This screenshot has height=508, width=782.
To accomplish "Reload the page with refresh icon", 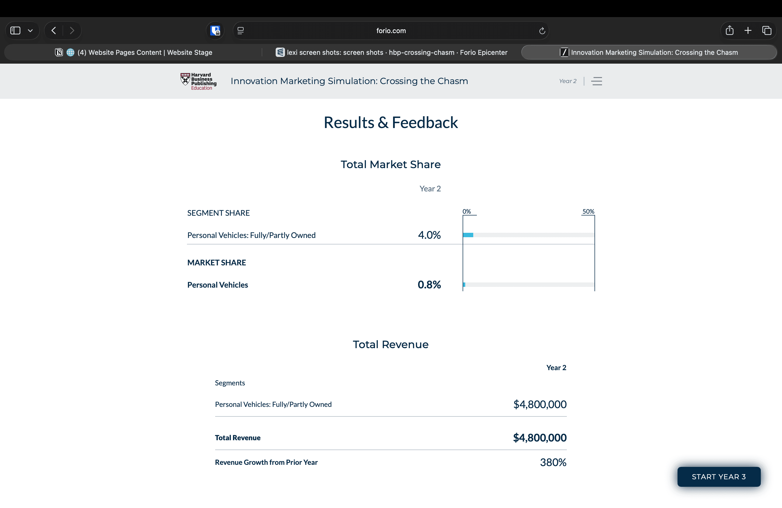I will point(542,31).
